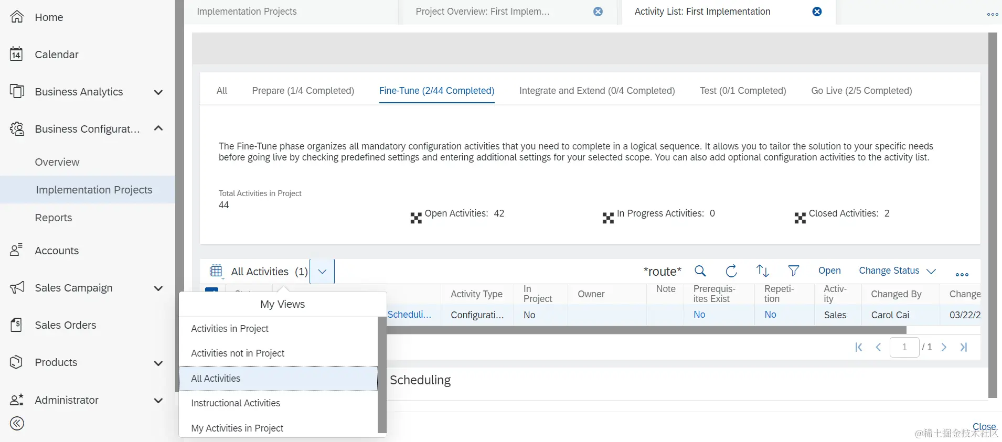
Task: Go to the last page
Action: (x=964, y=347)
